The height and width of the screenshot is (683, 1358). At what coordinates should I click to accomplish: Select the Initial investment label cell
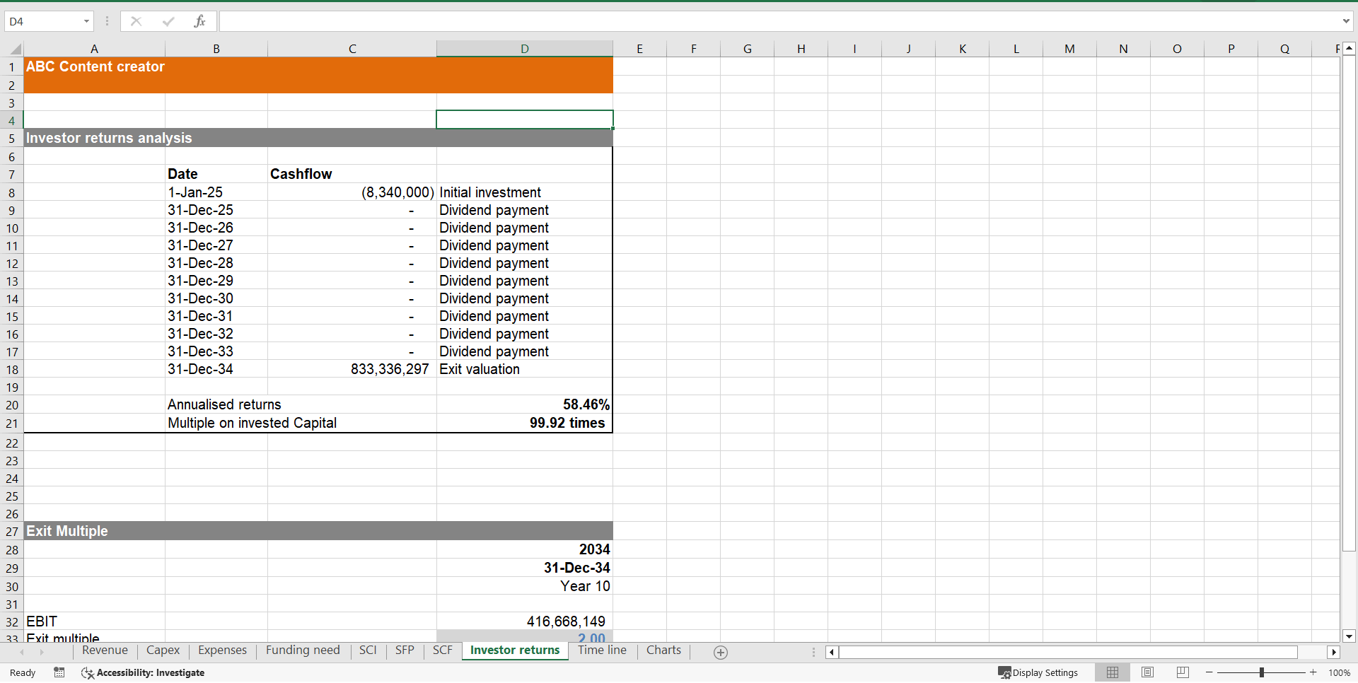(525, 192)
